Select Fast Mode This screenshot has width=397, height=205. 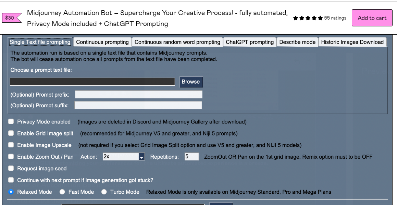tap(62, 192)
